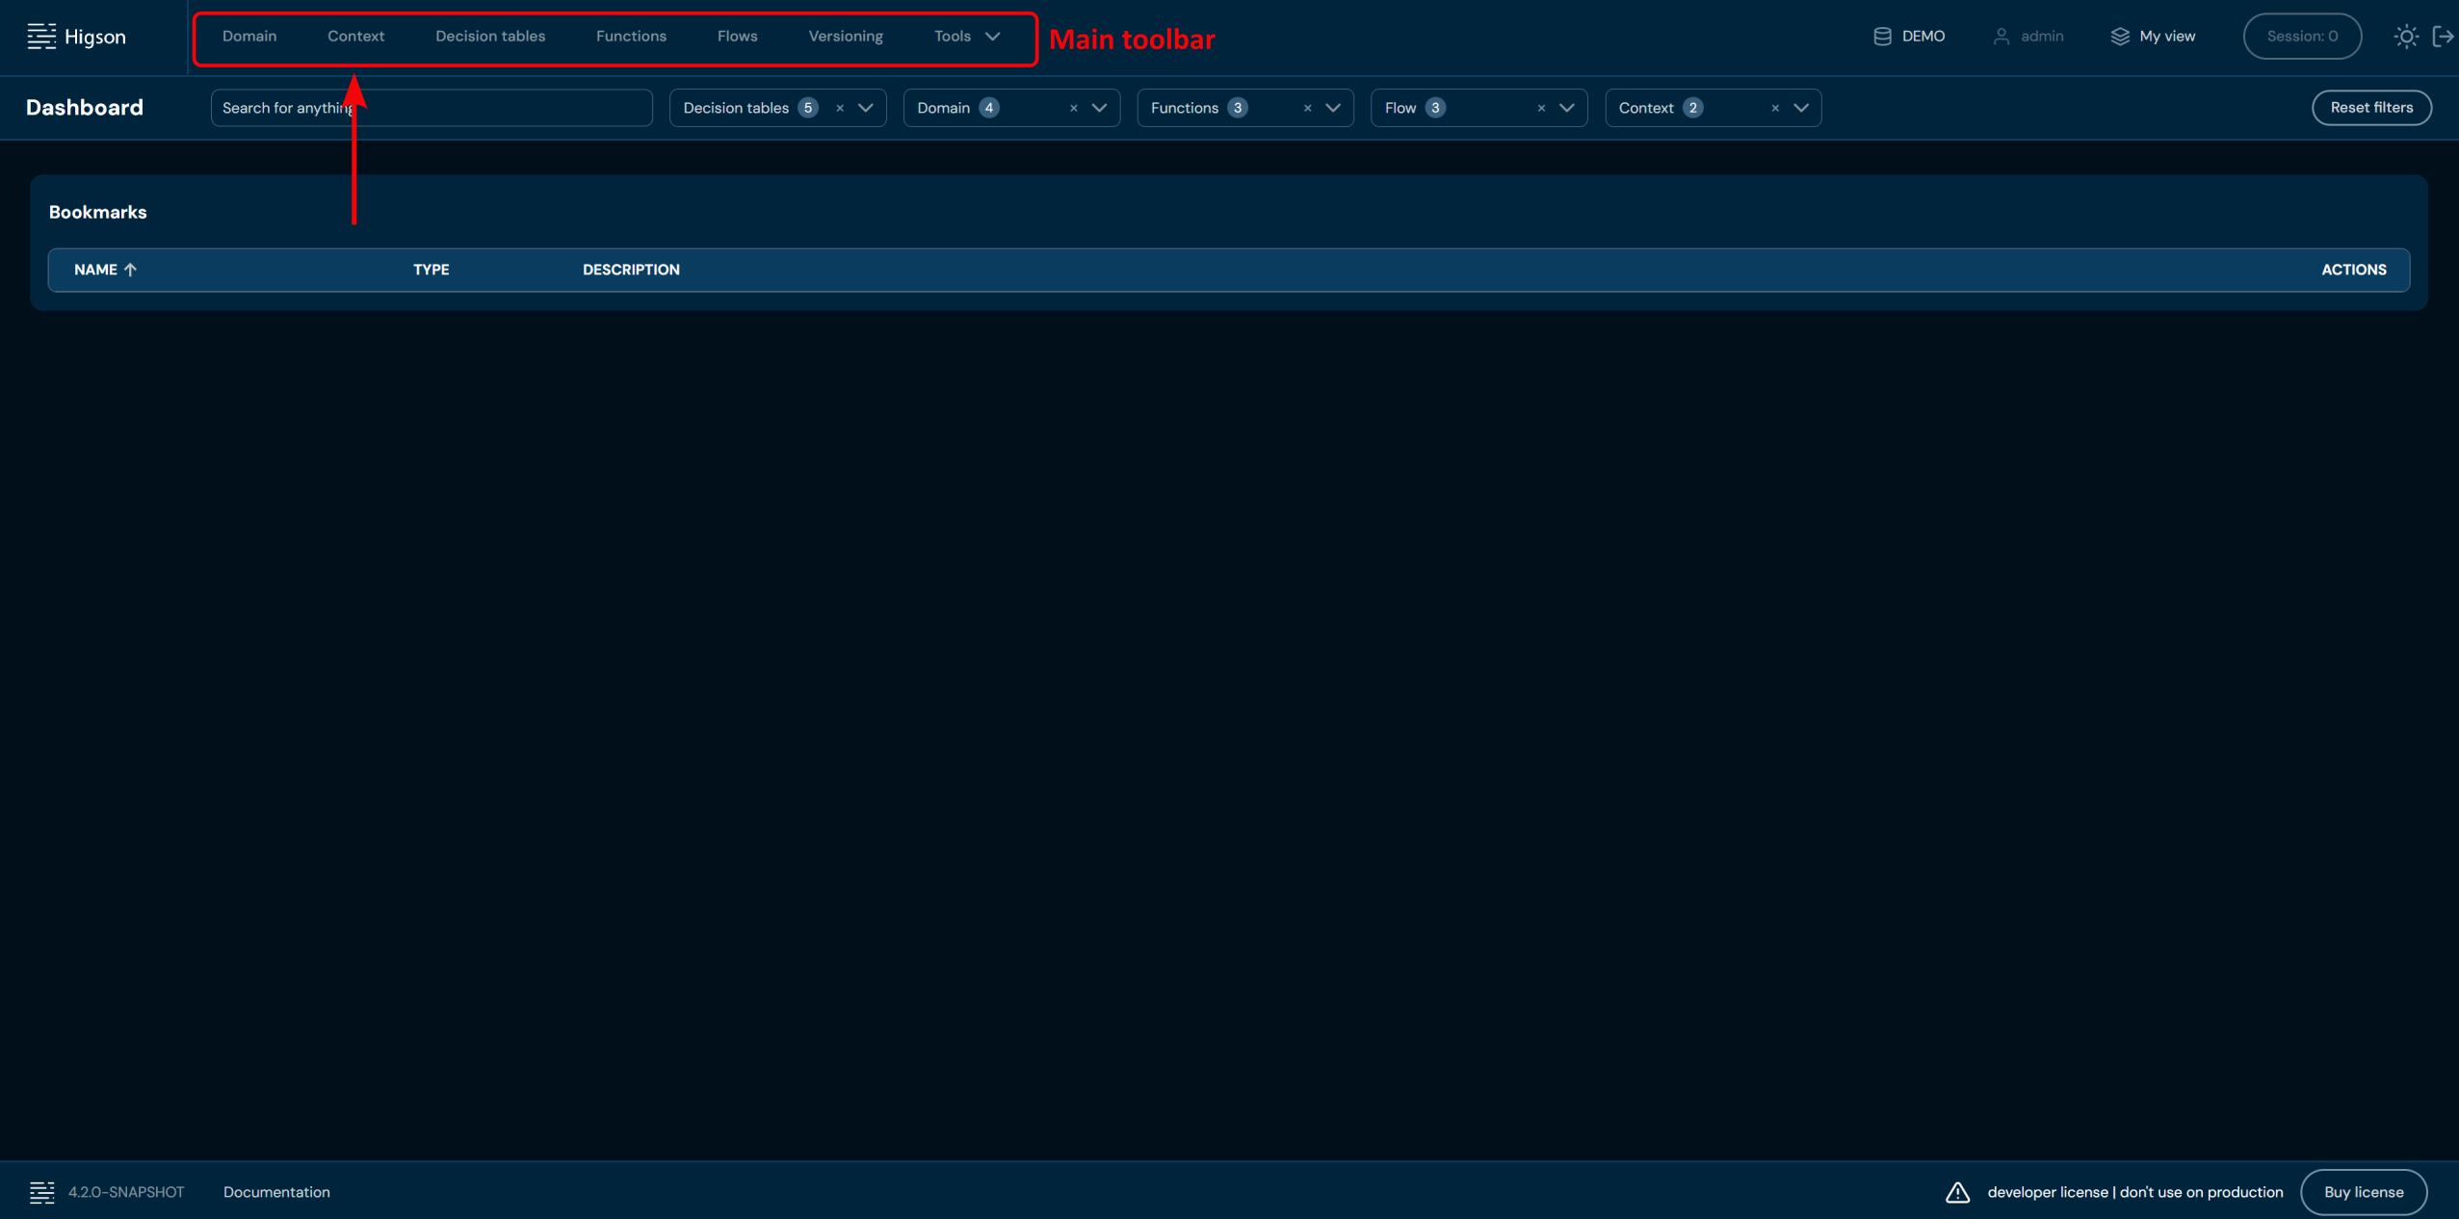This screenshot has height=1219, width=2459.
Task: Clear the Decision tables filter
Action: [840, 108]
